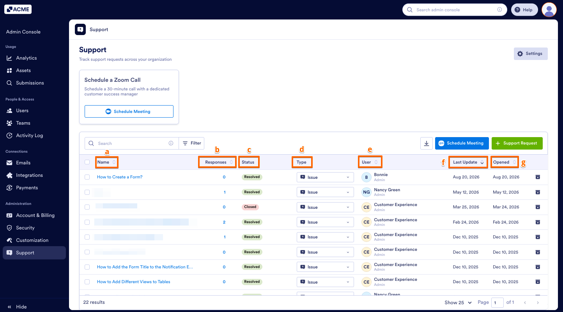Click info icon in admin console search
Screen dimensions: 563x312
point(499,10)
